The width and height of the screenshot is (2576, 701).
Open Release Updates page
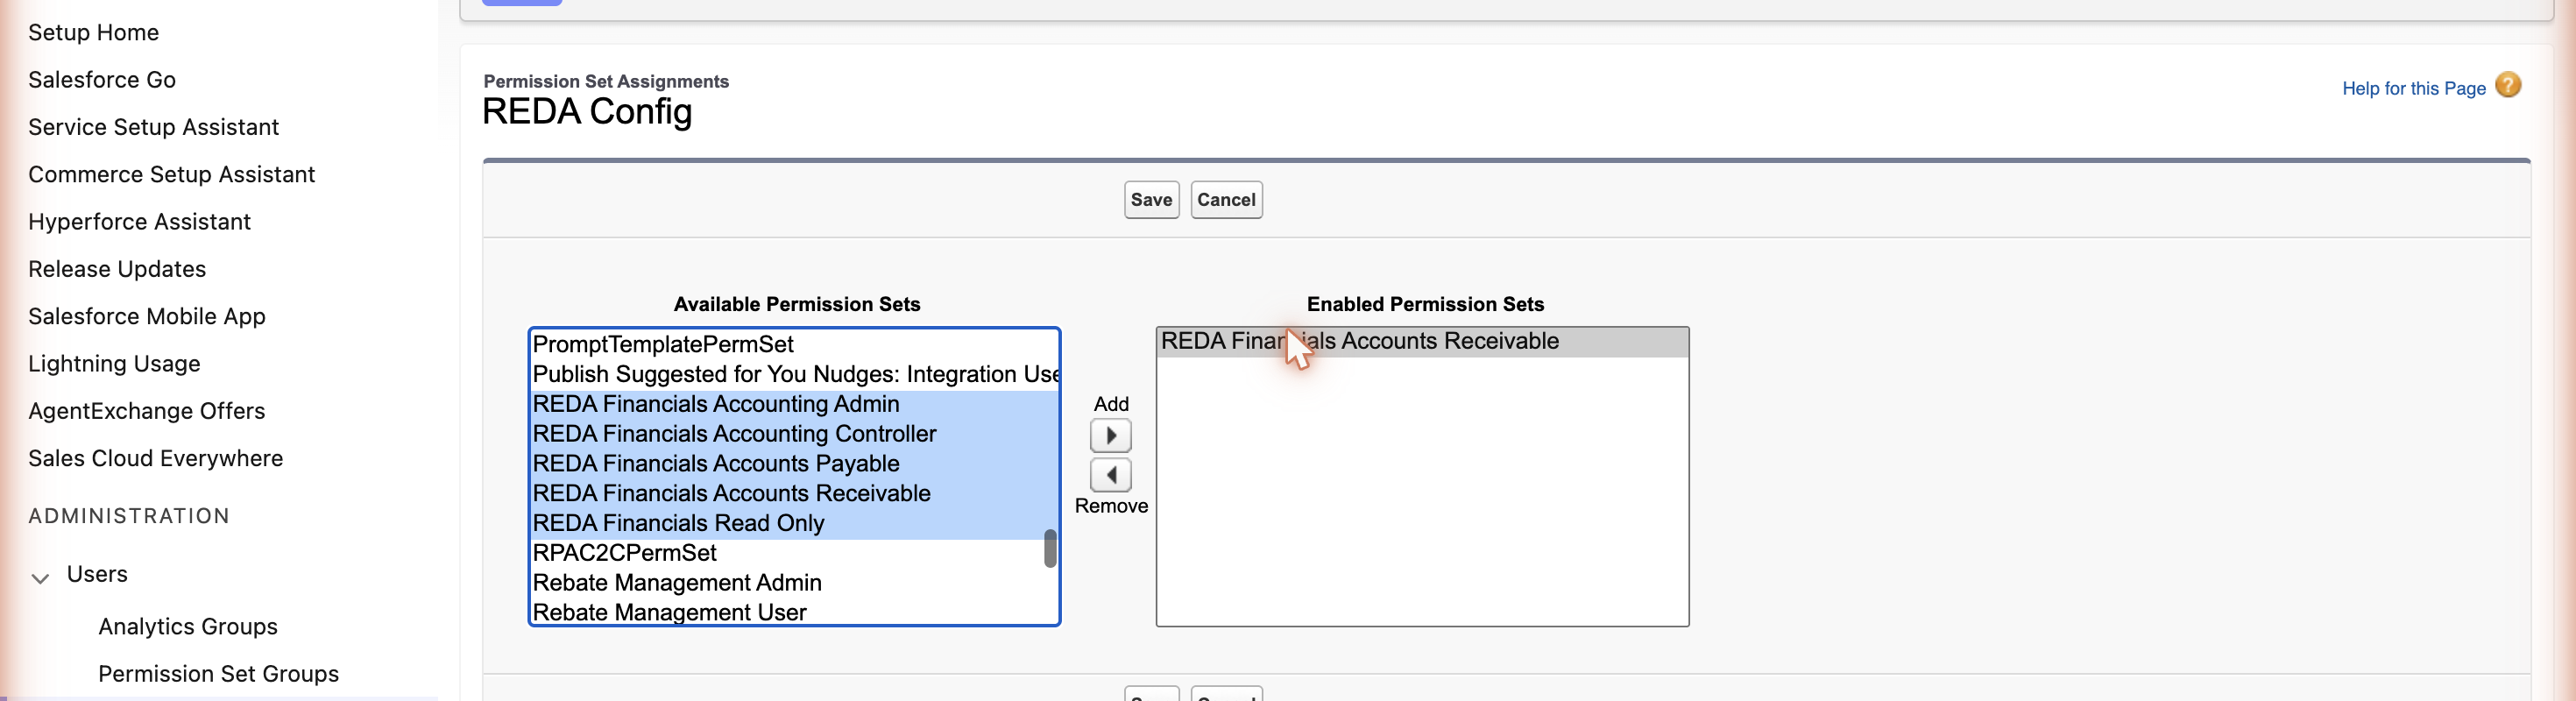coord(117,269)
